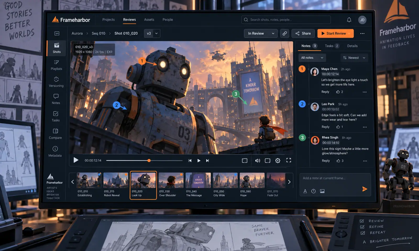Go to the Projects menu
This screenshot has height=251, width=419.
point(108,20)
